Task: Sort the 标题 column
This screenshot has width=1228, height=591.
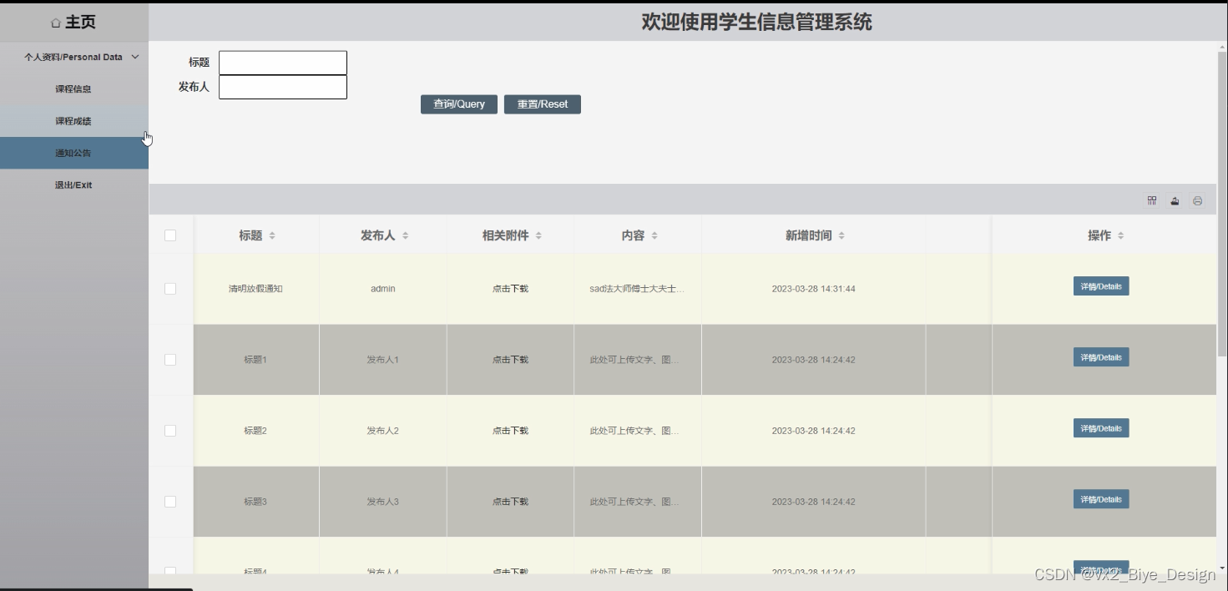Action: 272,235
